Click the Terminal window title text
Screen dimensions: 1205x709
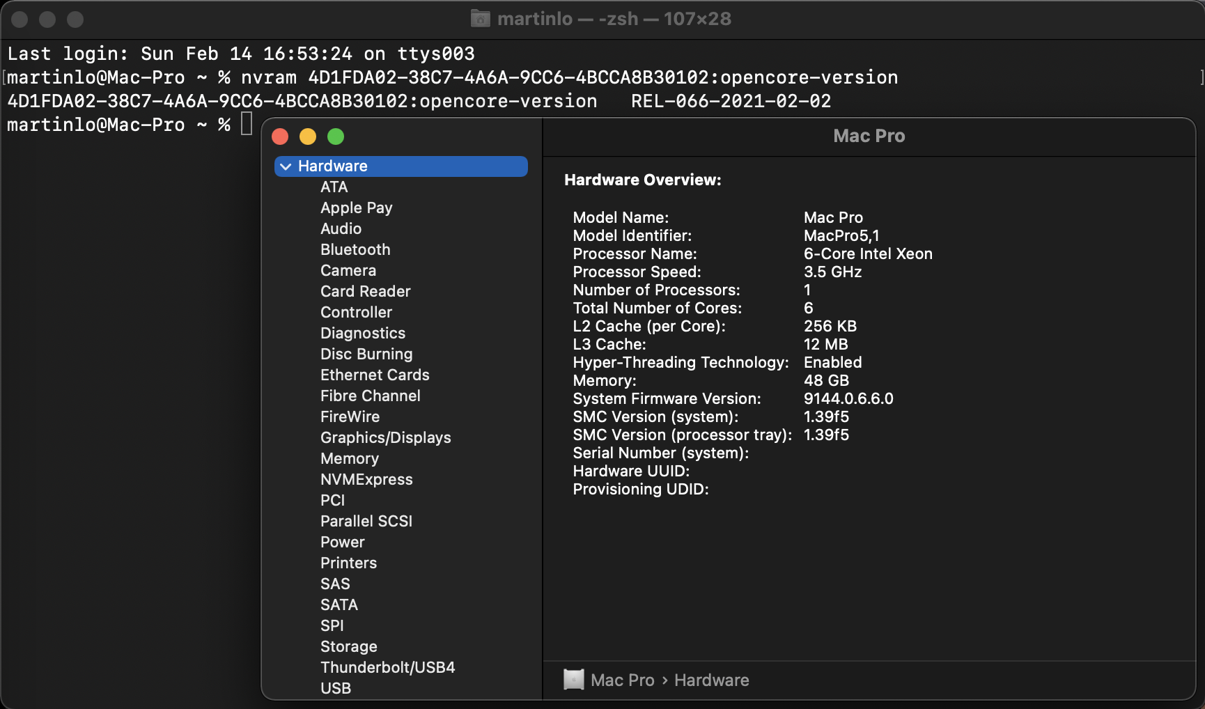point(614,19)
